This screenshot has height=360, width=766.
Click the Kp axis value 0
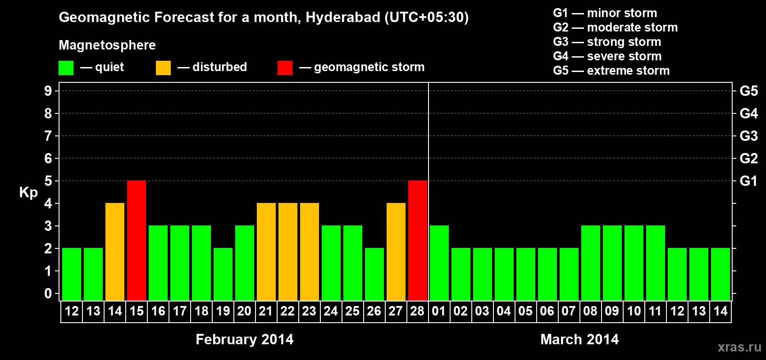coord(48,293)
